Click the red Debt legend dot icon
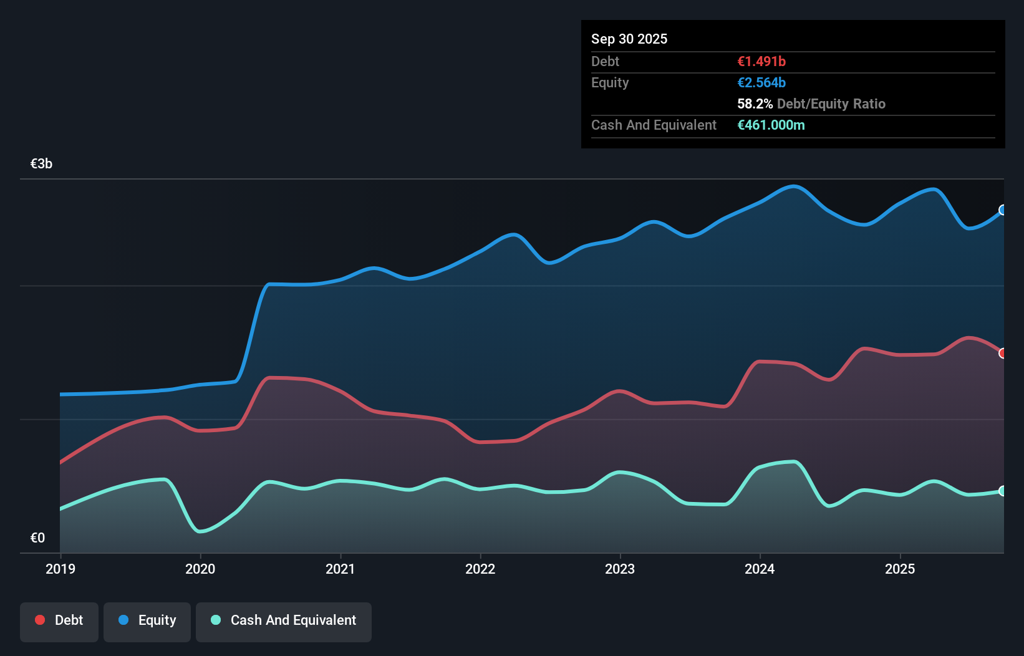This screenshot has width=1024, height=656. pyautogui.click(x=39, y=620)
